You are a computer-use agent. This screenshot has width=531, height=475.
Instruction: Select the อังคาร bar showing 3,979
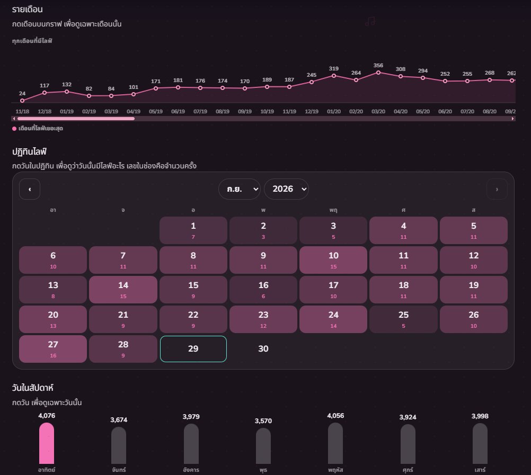191,444
